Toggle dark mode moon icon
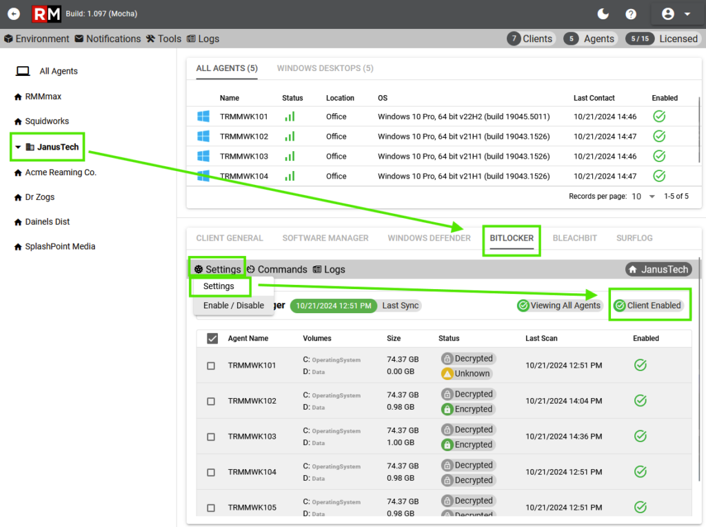Image resolution: width=706 pixels, height=527 pixels. tap(603, 14)
